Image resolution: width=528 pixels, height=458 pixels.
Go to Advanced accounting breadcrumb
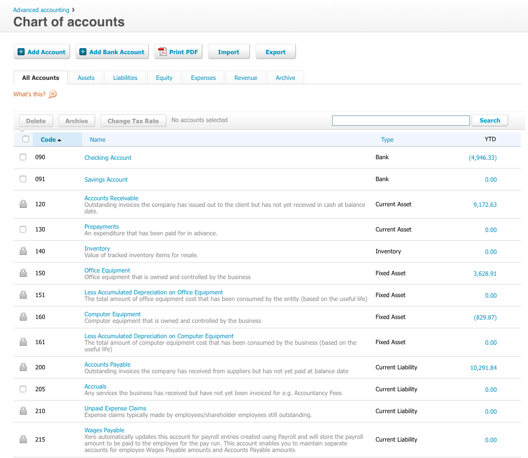pyautogui.click(x=41, y=10)
